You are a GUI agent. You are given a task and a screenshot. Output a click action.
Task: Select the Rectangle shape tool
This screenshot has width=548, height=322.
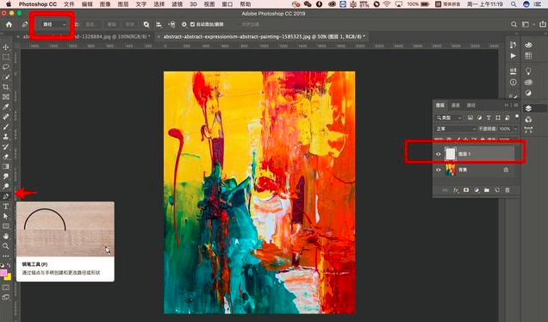(x=6, y=226)
